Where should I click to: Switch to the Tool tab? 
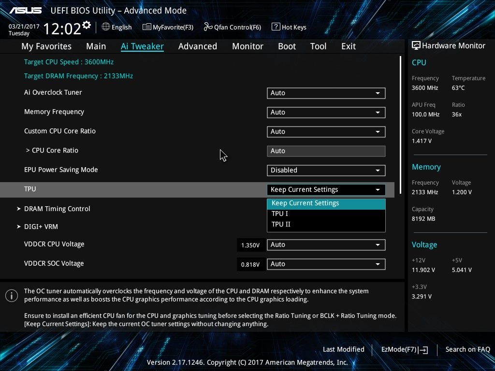tap(318, 46)
